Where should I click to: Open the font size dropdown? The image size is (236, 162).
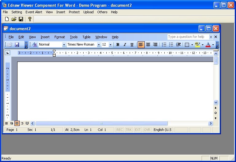click(110, 45)
